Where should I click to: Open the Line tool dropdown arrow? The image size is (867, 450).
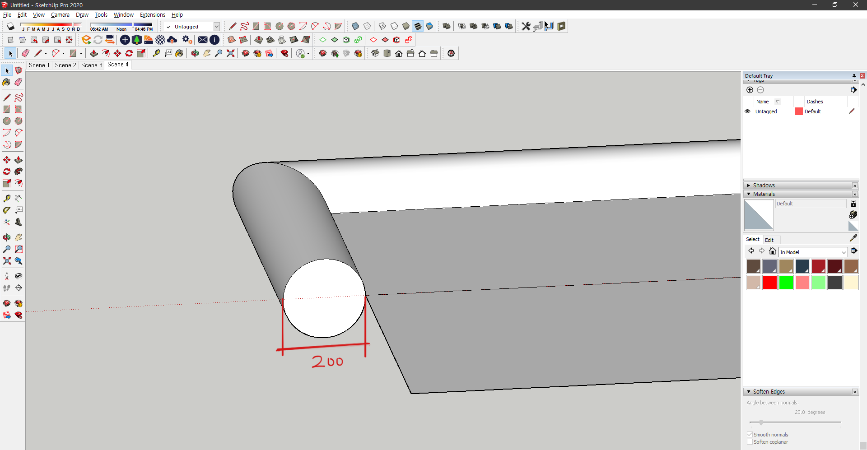tap(46, 53)
